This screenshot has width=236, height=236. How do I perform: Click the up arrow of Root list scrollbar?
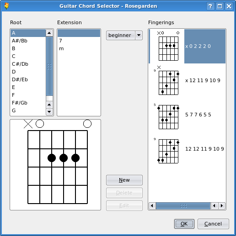click(x=49, y=33)
